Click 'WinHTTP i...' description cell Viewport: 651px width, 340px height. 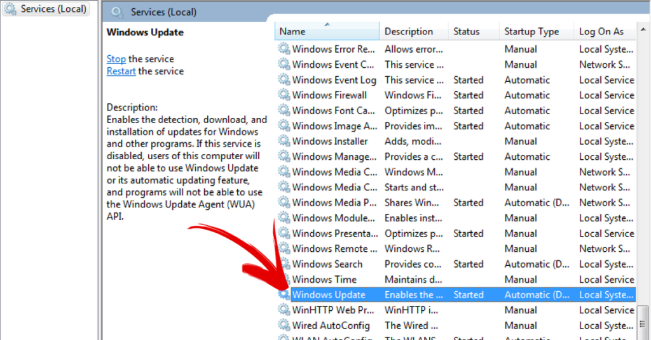coord(411,310)
